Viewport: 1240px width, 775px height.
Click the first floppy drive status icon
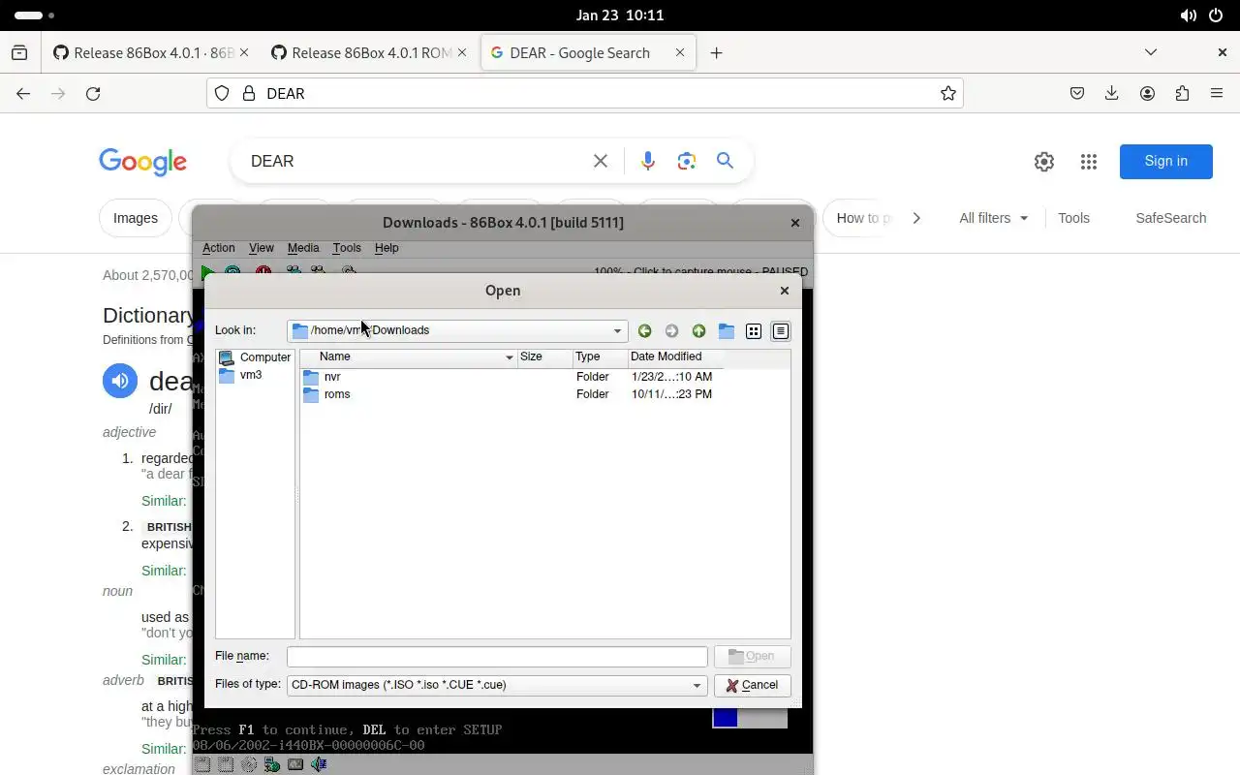pos(202,764)
